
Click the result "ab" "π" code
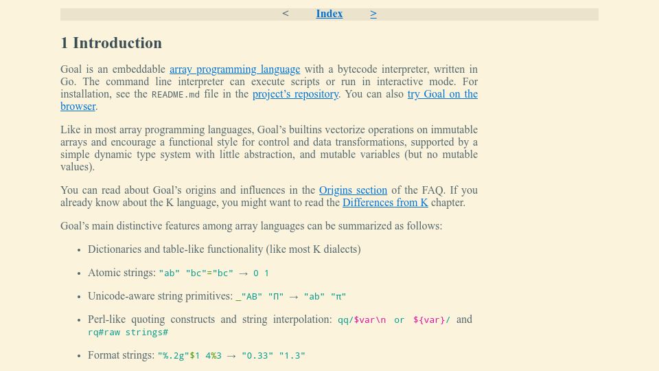pyautogui.click(x=325, y=297)
